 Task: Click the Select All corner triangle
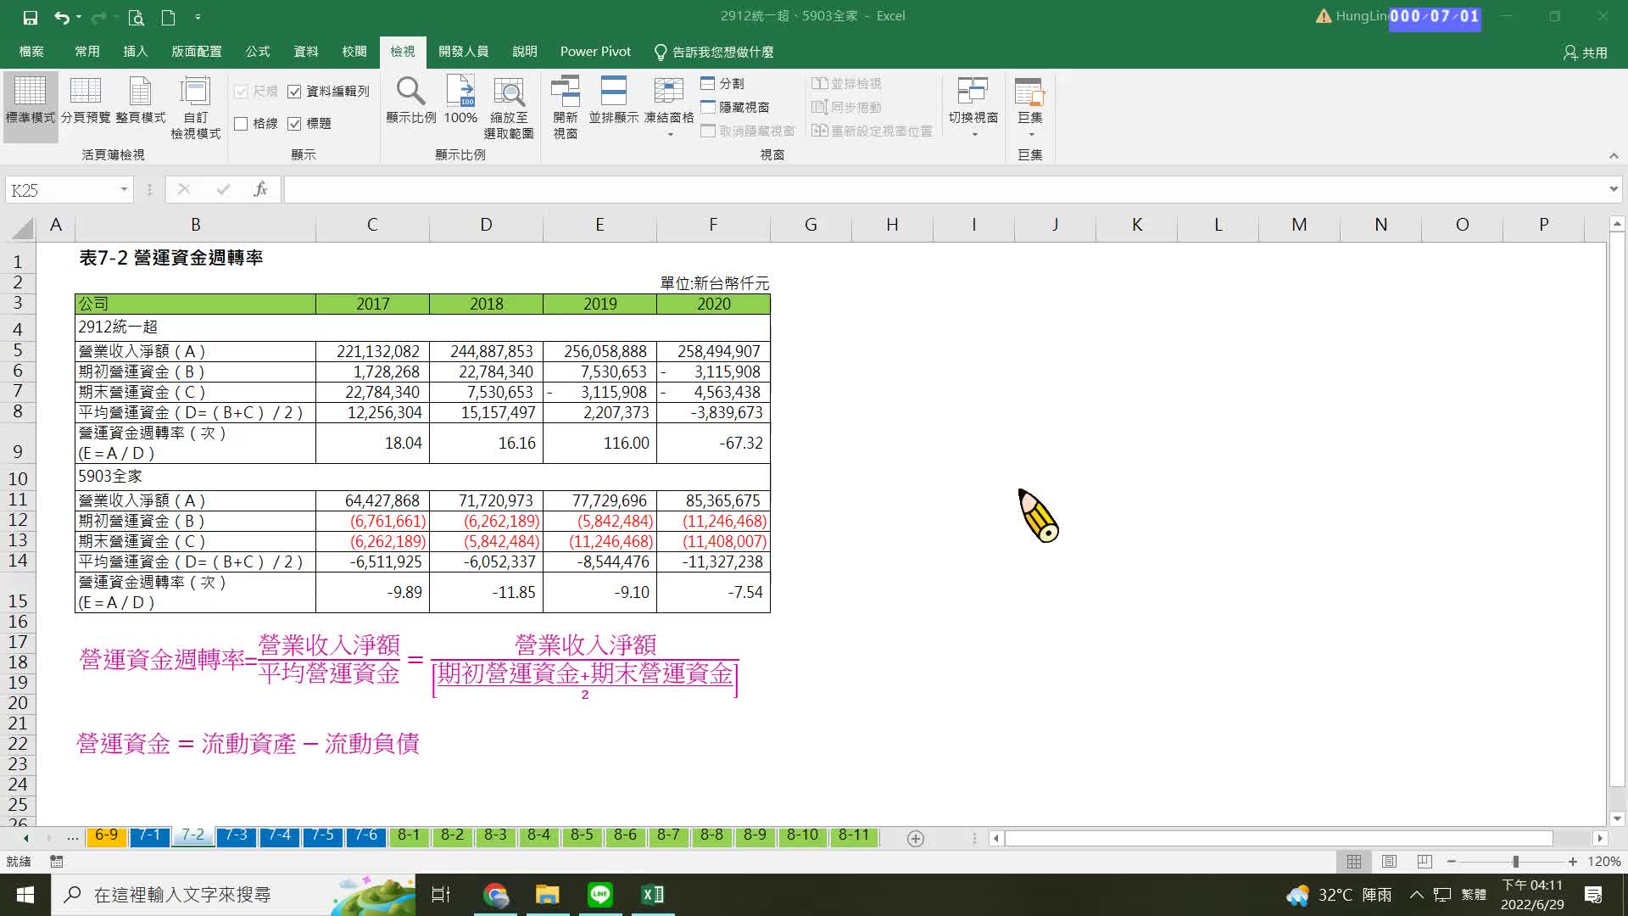[23, 227]
